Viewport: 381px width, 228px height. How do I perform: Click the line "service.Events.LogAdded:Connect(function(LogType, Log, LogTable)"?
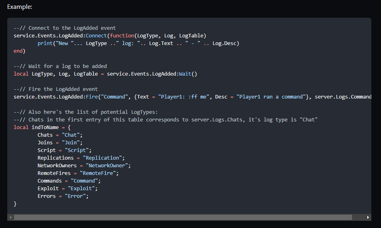[110, 36]
